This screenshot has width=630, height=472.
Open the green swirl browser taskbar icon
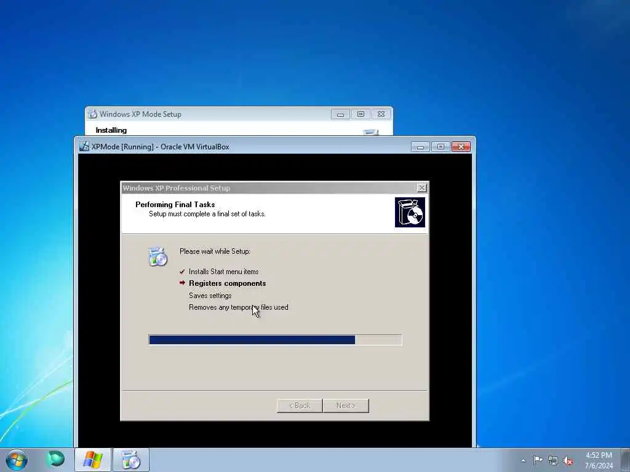click(55, 459)
